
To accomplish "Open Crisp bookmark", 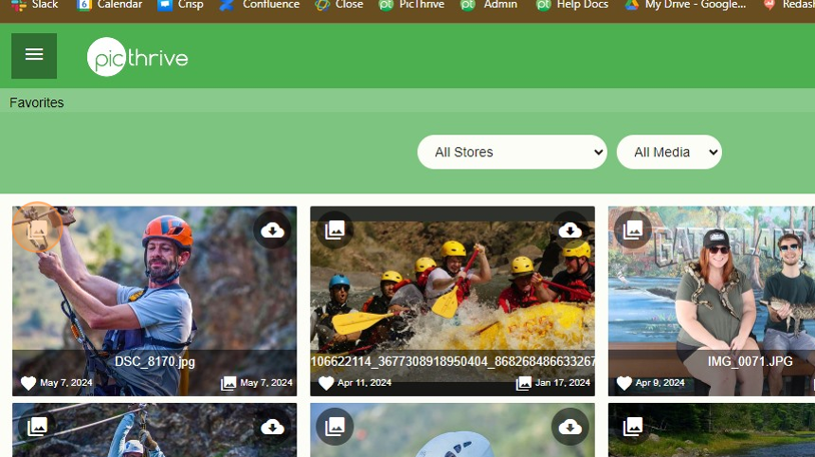I will click(180, 5).
